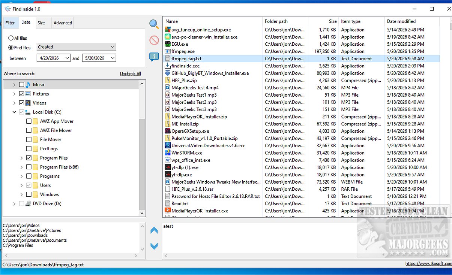The width and height of the screenshot is (452, 275).
Task: Click the Local Disk (C:) drive icon
Action: tap(28, 112)
